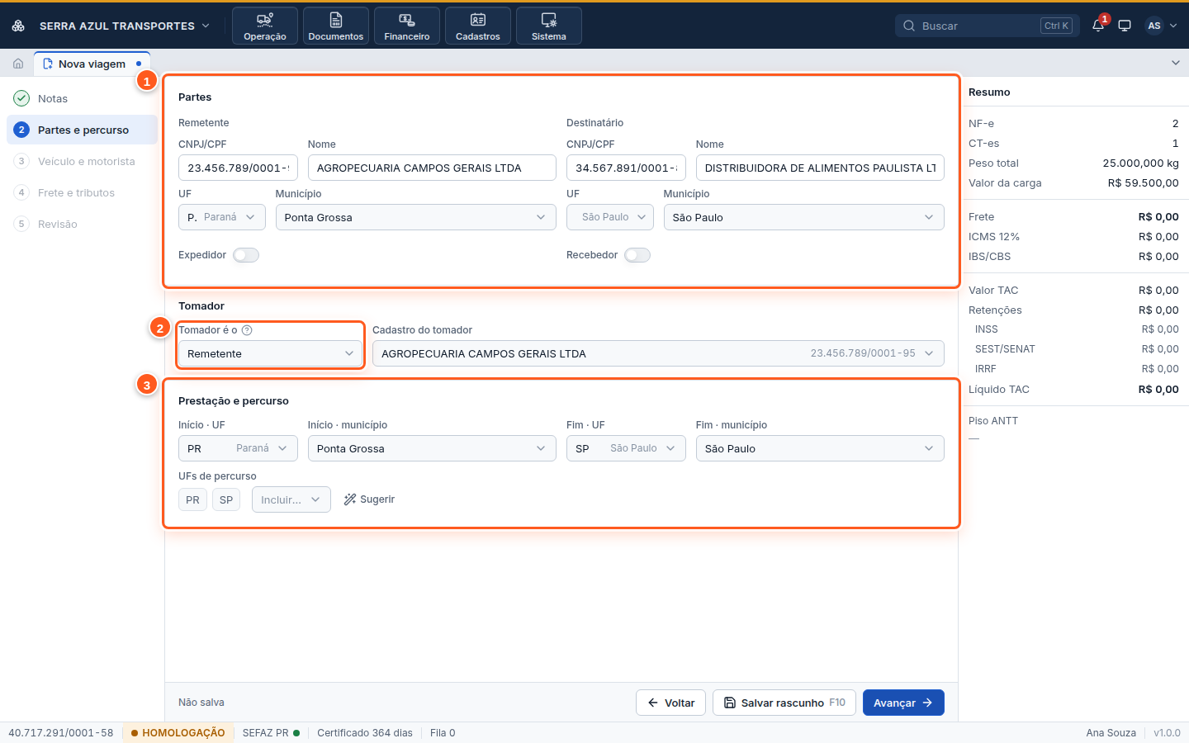
Task: Click the Sugerir magic wand button
Action: point(369,499)
